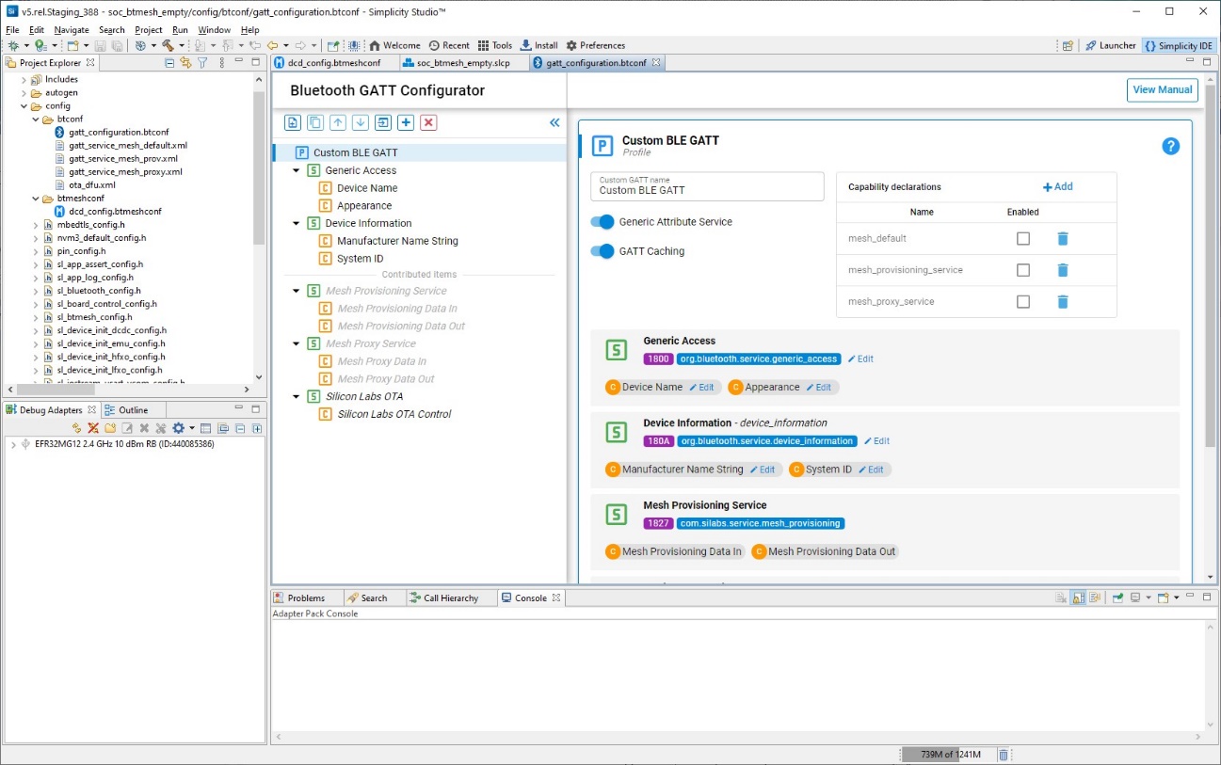Collapse Mesh Proxy Service tree node
The width and height of the screenshot is (1221, 765).
click(297, 343)
